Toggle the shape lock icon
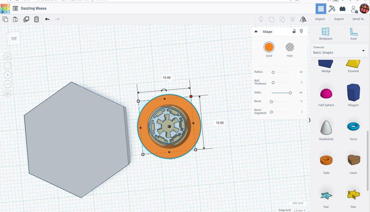Screen dimensions: 370x212 point(294,31)
